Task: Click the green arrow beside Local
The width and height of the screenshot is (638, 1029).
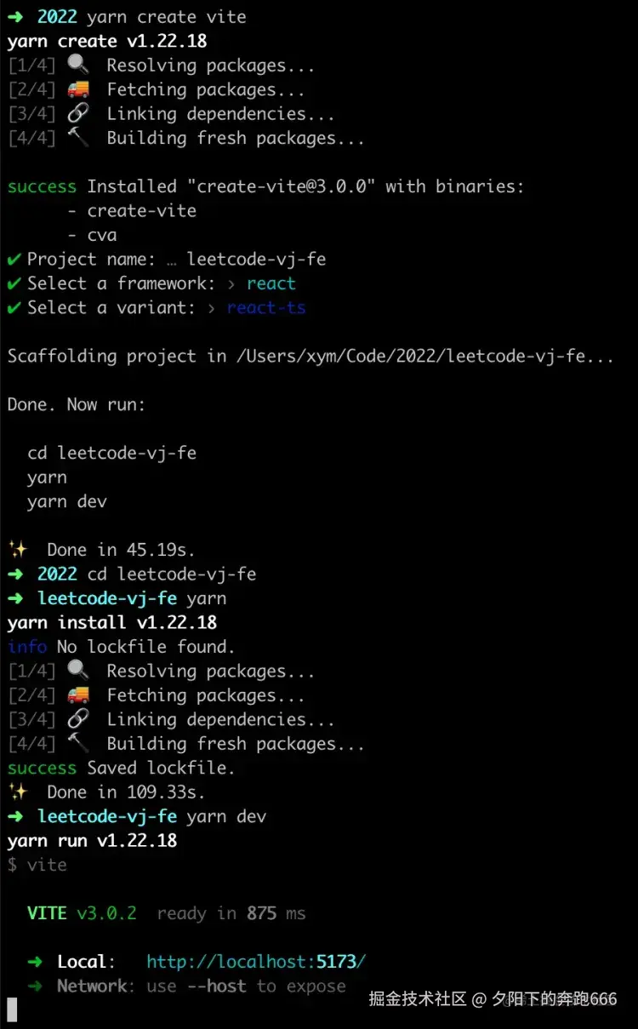Action: tap(35, 962)
